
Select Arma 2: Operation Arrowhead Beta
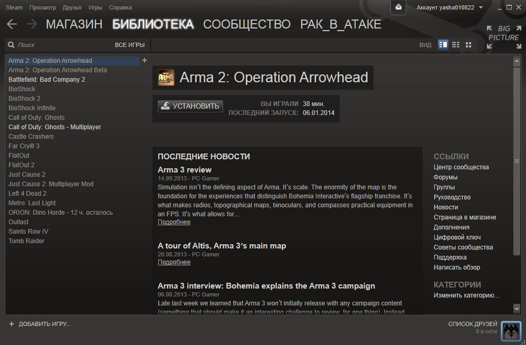point(58,70)
